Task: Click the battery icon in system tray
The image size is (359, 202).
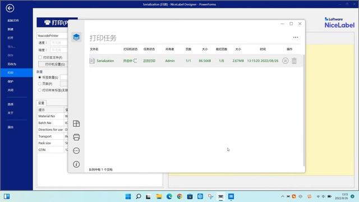Action: click(329, 196)
